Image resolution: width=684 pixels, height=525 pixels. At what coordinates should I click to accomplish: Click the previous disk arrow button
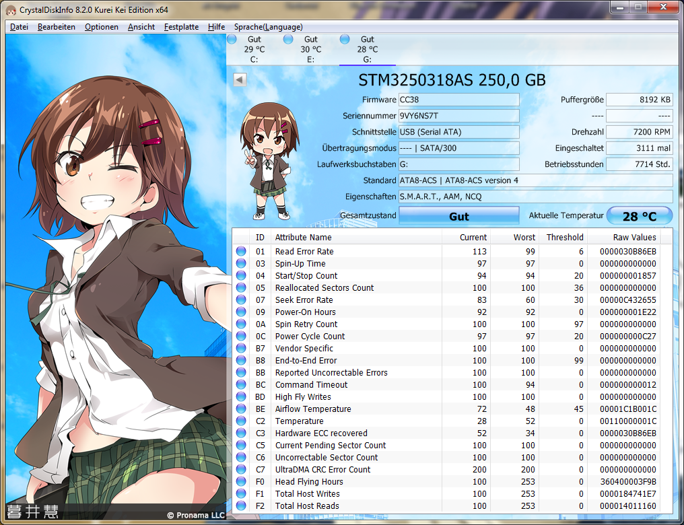[240, 79]
